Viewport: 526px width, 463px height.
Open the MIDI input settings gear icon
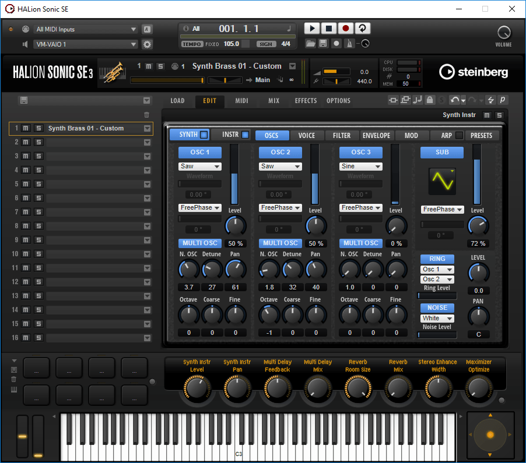pyautogui.click(x=147, y=44)
